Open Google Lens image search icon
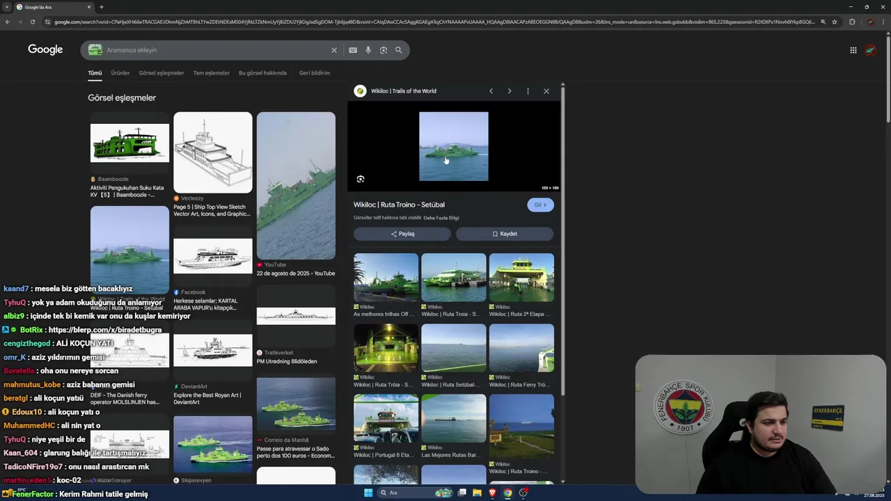 click(384, 50)
